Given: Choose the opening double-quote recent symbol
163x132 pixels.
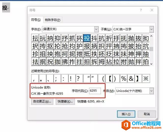Looking at the screenshot, I should pos(87,78).
